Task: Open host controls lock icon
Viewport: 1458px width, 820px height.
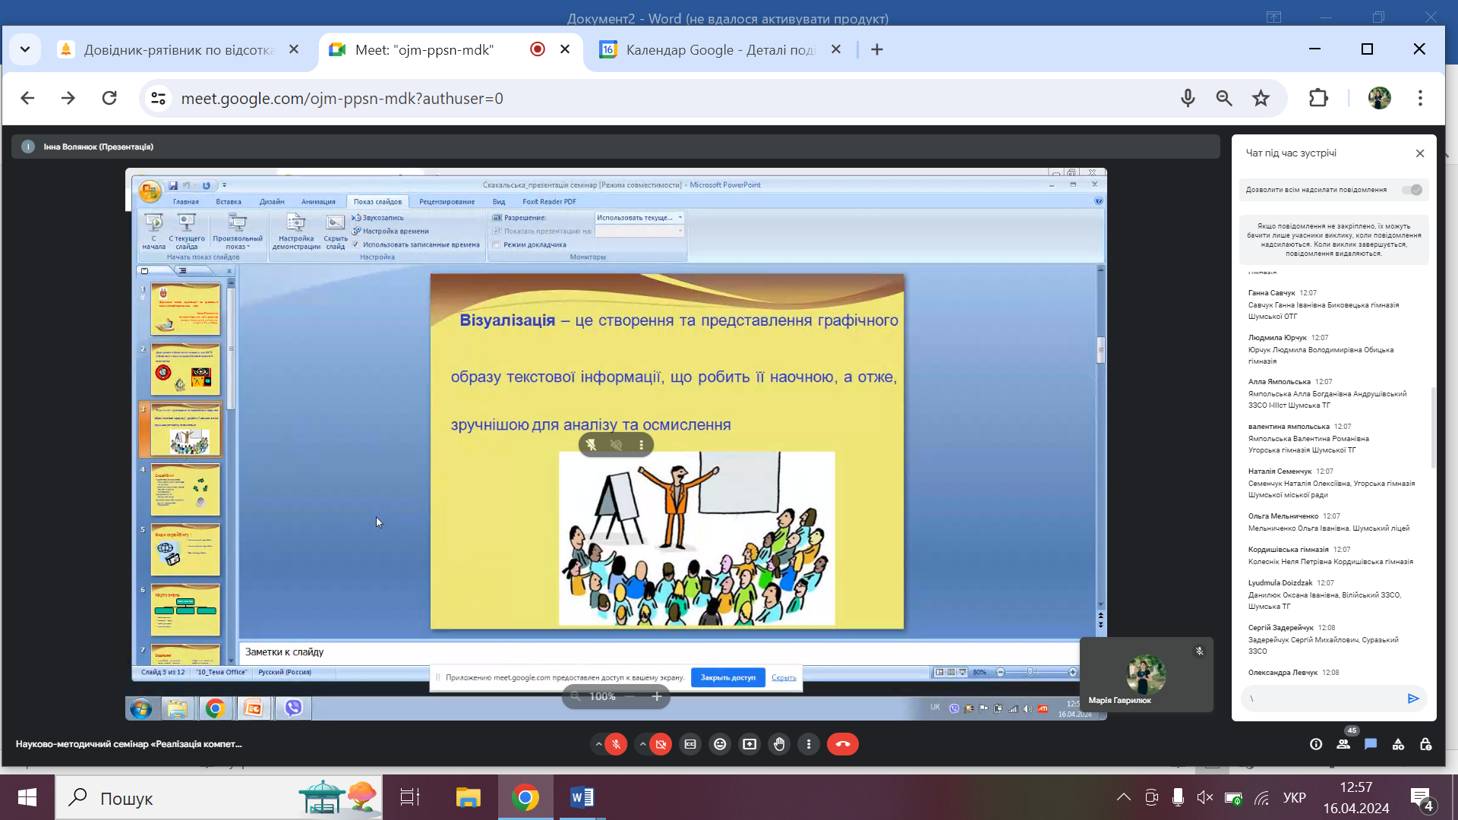Action: click(1426, 744)
